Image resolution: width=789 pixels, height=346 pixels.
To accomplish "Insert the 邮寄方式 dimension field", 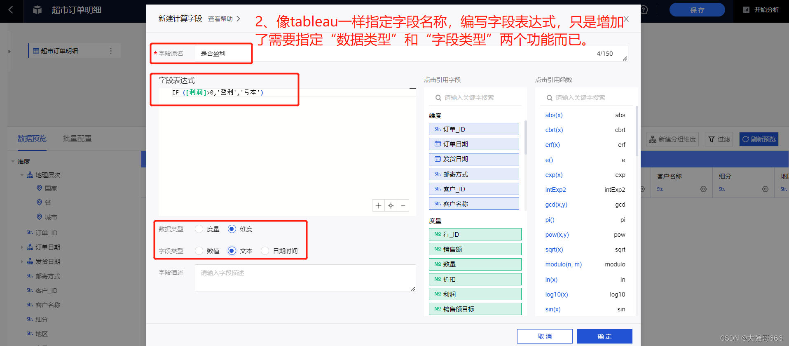I will tap(474, 174).
